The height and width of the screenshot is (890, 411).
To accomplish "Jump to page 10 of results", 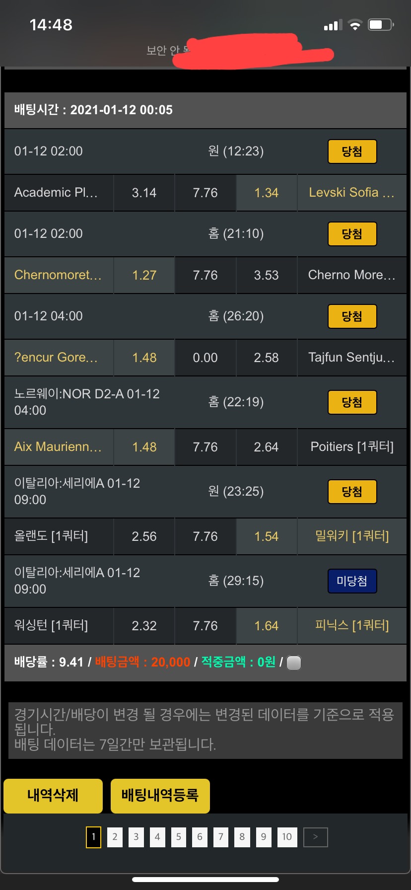I will click(x=287, y=837).
